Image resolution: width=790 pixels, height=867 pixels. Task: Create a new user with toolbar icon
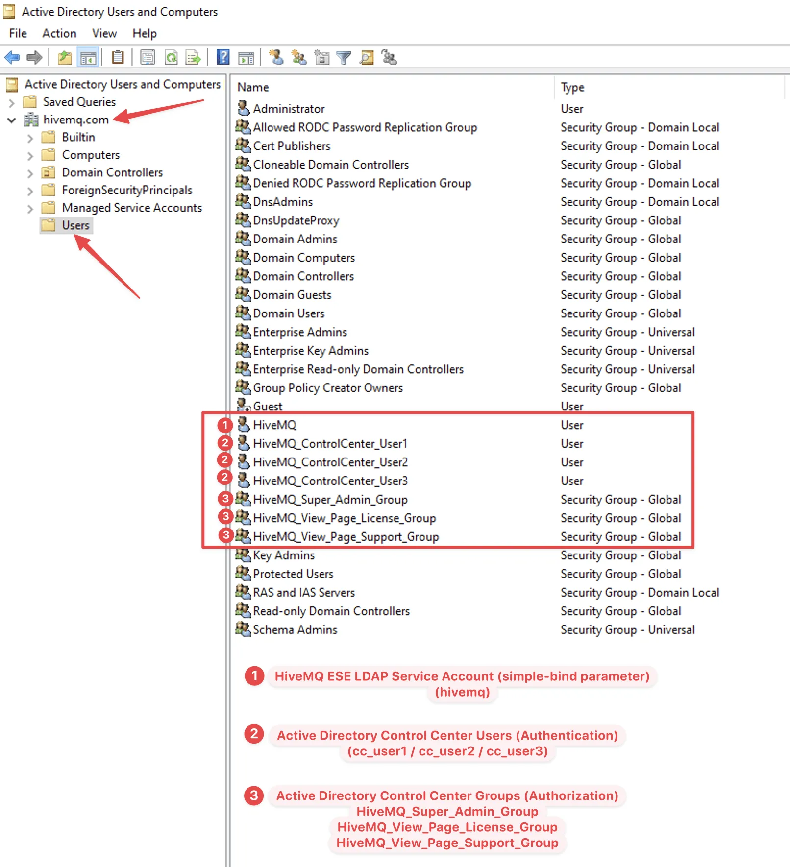276,58
